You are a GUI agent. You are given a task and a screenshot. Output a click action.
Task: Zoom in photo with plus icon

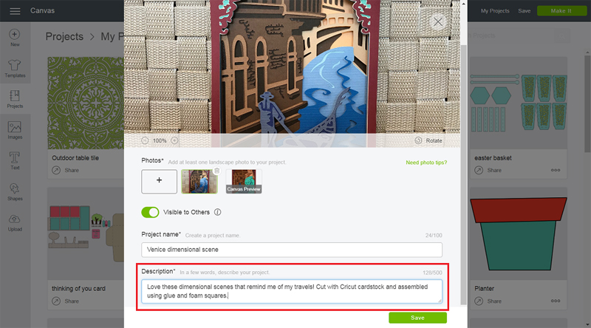[x=174, y=140]
